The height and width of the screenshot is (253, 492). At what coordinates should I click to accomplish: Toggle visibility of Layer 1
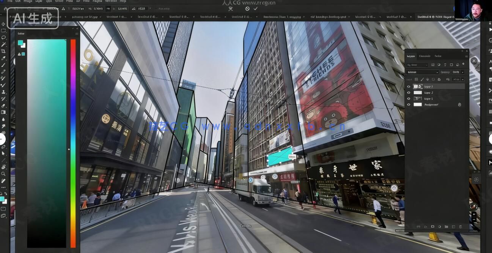(409, 99)
